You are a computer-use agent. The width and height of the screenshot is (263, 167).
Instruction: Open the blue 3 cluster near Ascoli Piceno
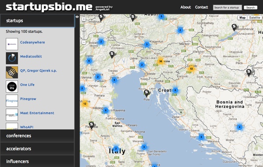tap(144, 147)
